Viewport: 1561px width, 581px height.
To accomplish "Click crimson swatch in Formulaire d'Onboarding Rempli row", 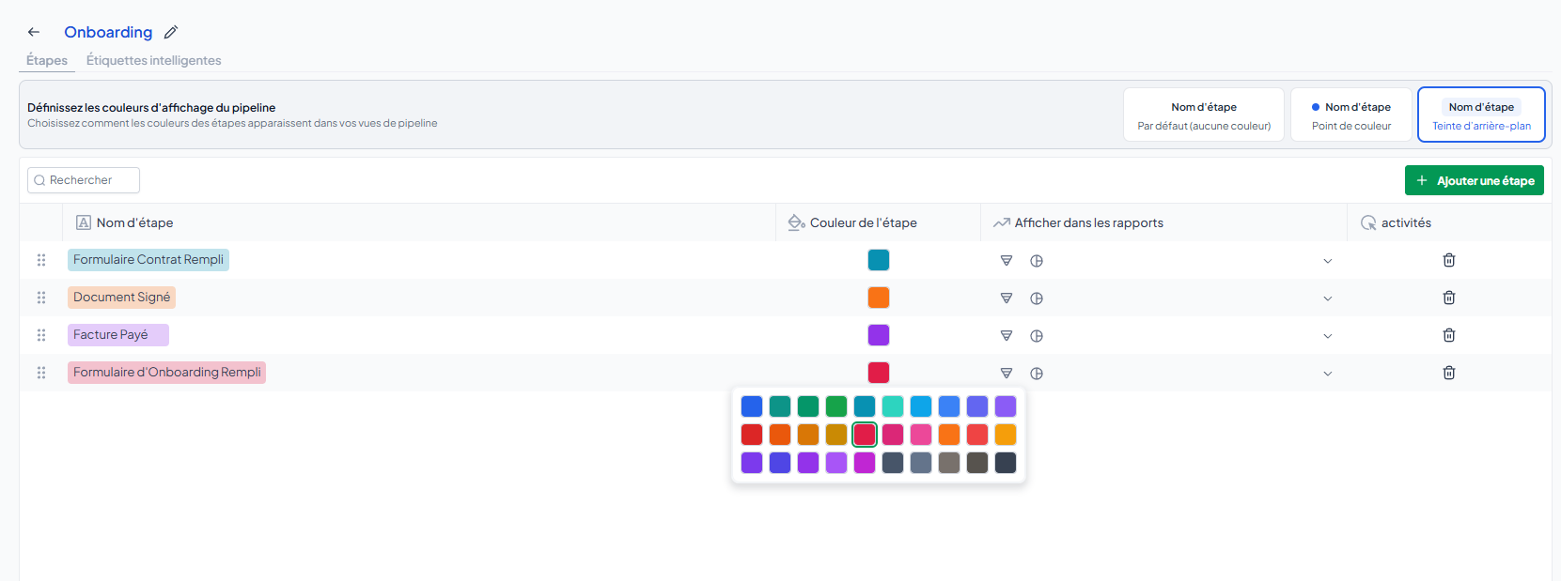I will pyautogui.click(x=879, y=373).
